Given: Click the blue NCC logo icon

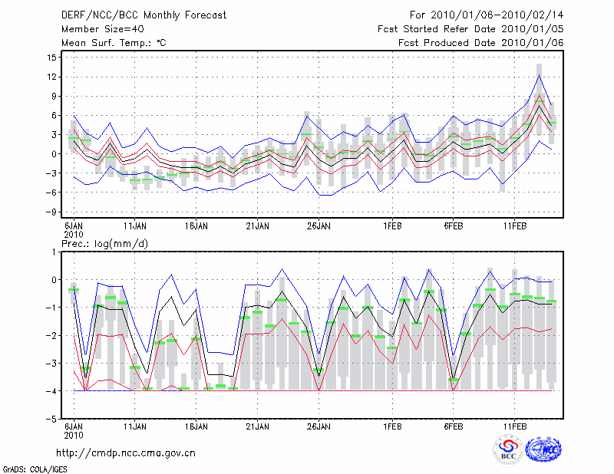Looking at the screenshot, I should [x=543, y=450].
